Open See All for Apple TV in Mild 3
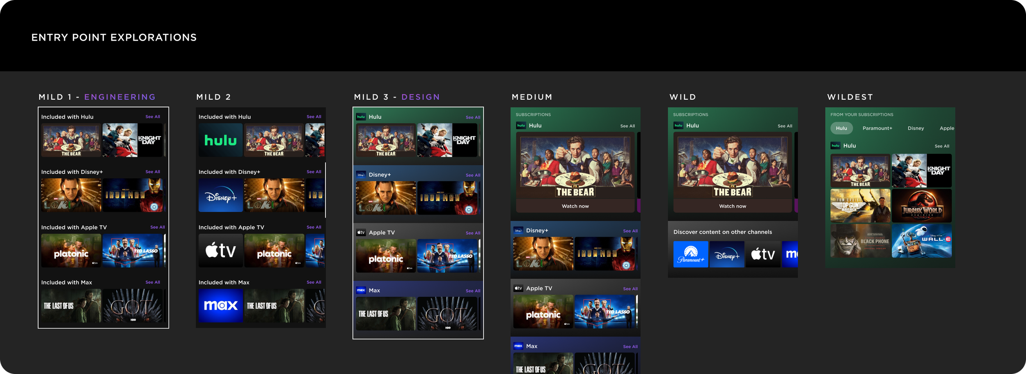The width and height of the screenshot is (1026, 374). click(x=473, y=233)
